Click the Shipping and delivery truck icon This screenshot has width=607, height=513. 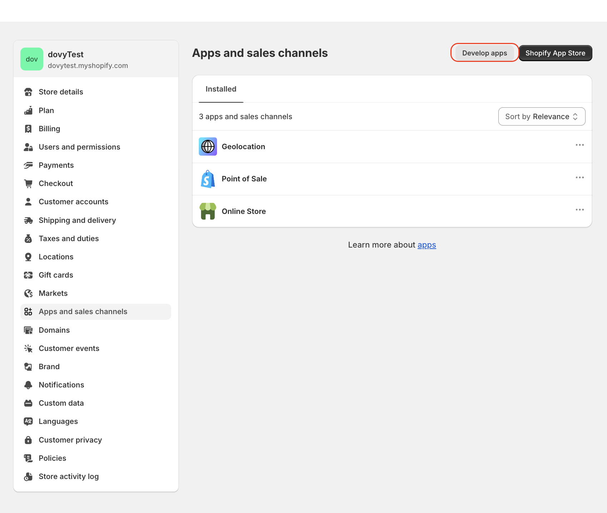coord(28,220)
